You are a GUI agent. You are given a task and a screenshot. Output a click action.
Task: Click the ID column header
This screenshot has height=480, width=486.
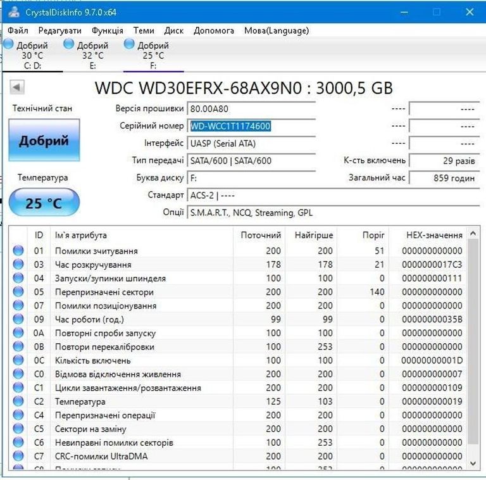point(39,235)
